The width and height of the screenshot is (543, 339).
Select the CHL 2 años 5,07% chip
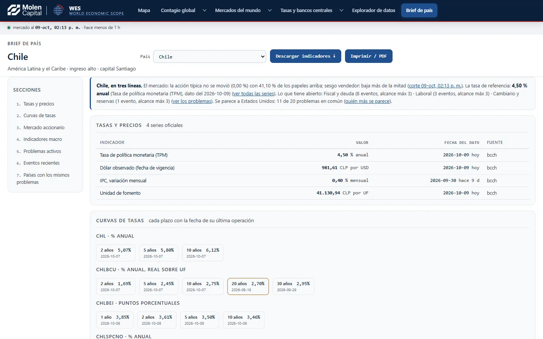(x=116, y=253)
